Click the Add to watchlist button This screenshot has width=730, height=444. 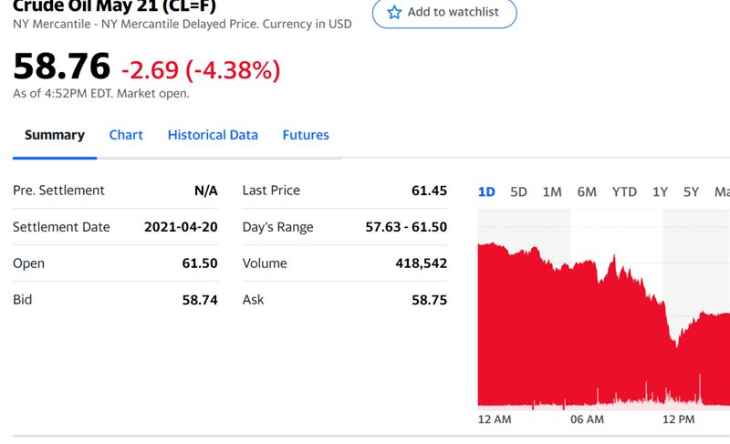pyautogui.click(x=444, y=13)
